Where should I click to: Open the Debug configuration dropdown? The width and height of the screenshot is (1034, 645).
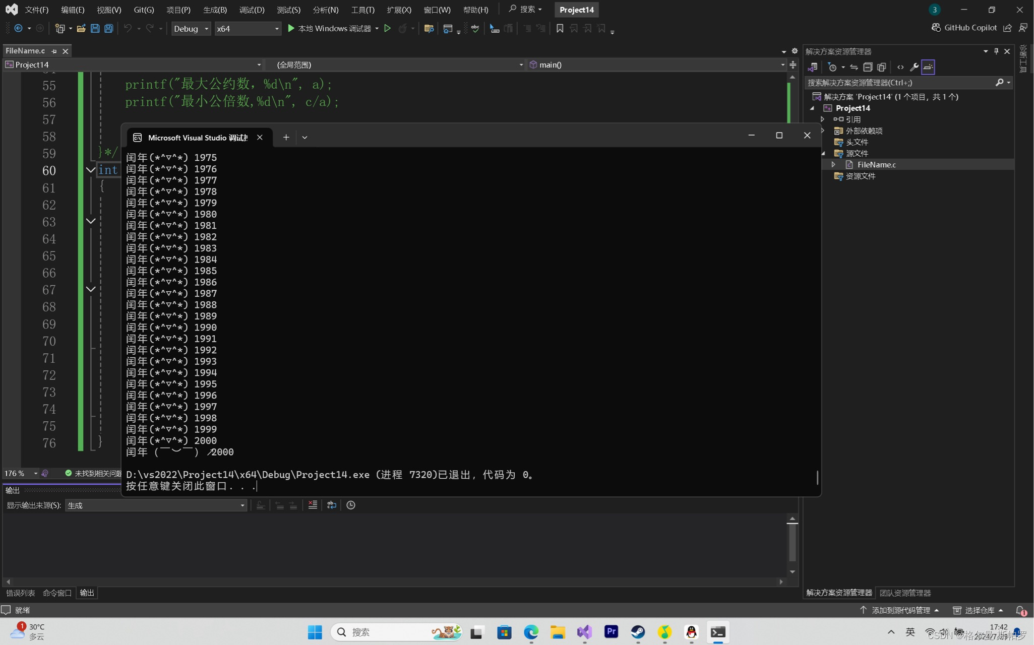191,29
